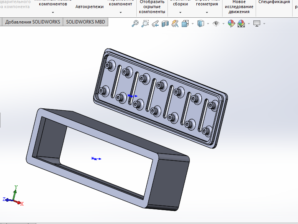Expand the Display Style dropdown arrow
The image size is (298, 224).
[x=208, y=24]
